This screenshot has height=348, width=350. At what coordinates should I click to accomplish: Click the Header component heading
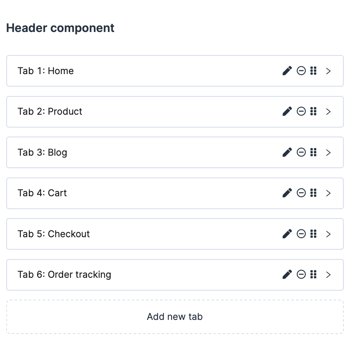(x=60, y=28)
